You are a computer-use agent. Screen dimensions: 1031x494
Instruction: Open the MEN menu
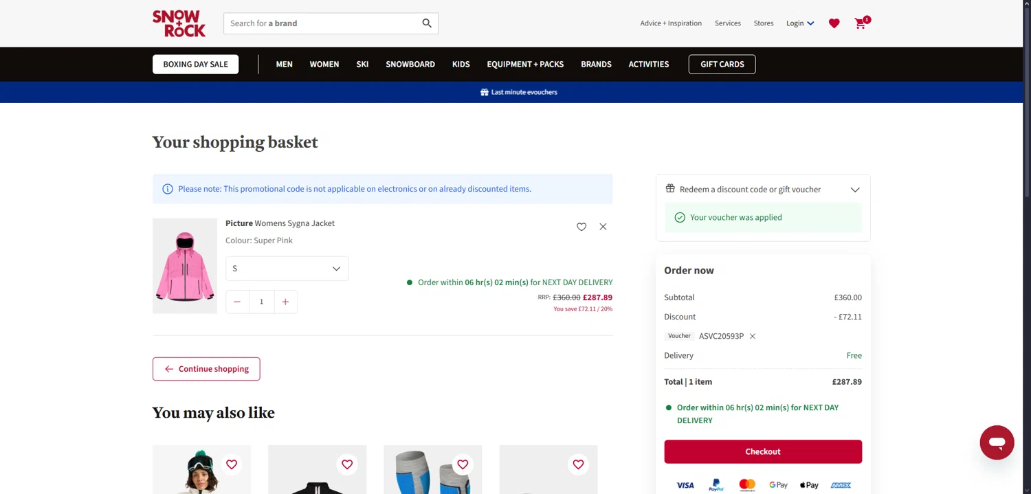point(285,65)
